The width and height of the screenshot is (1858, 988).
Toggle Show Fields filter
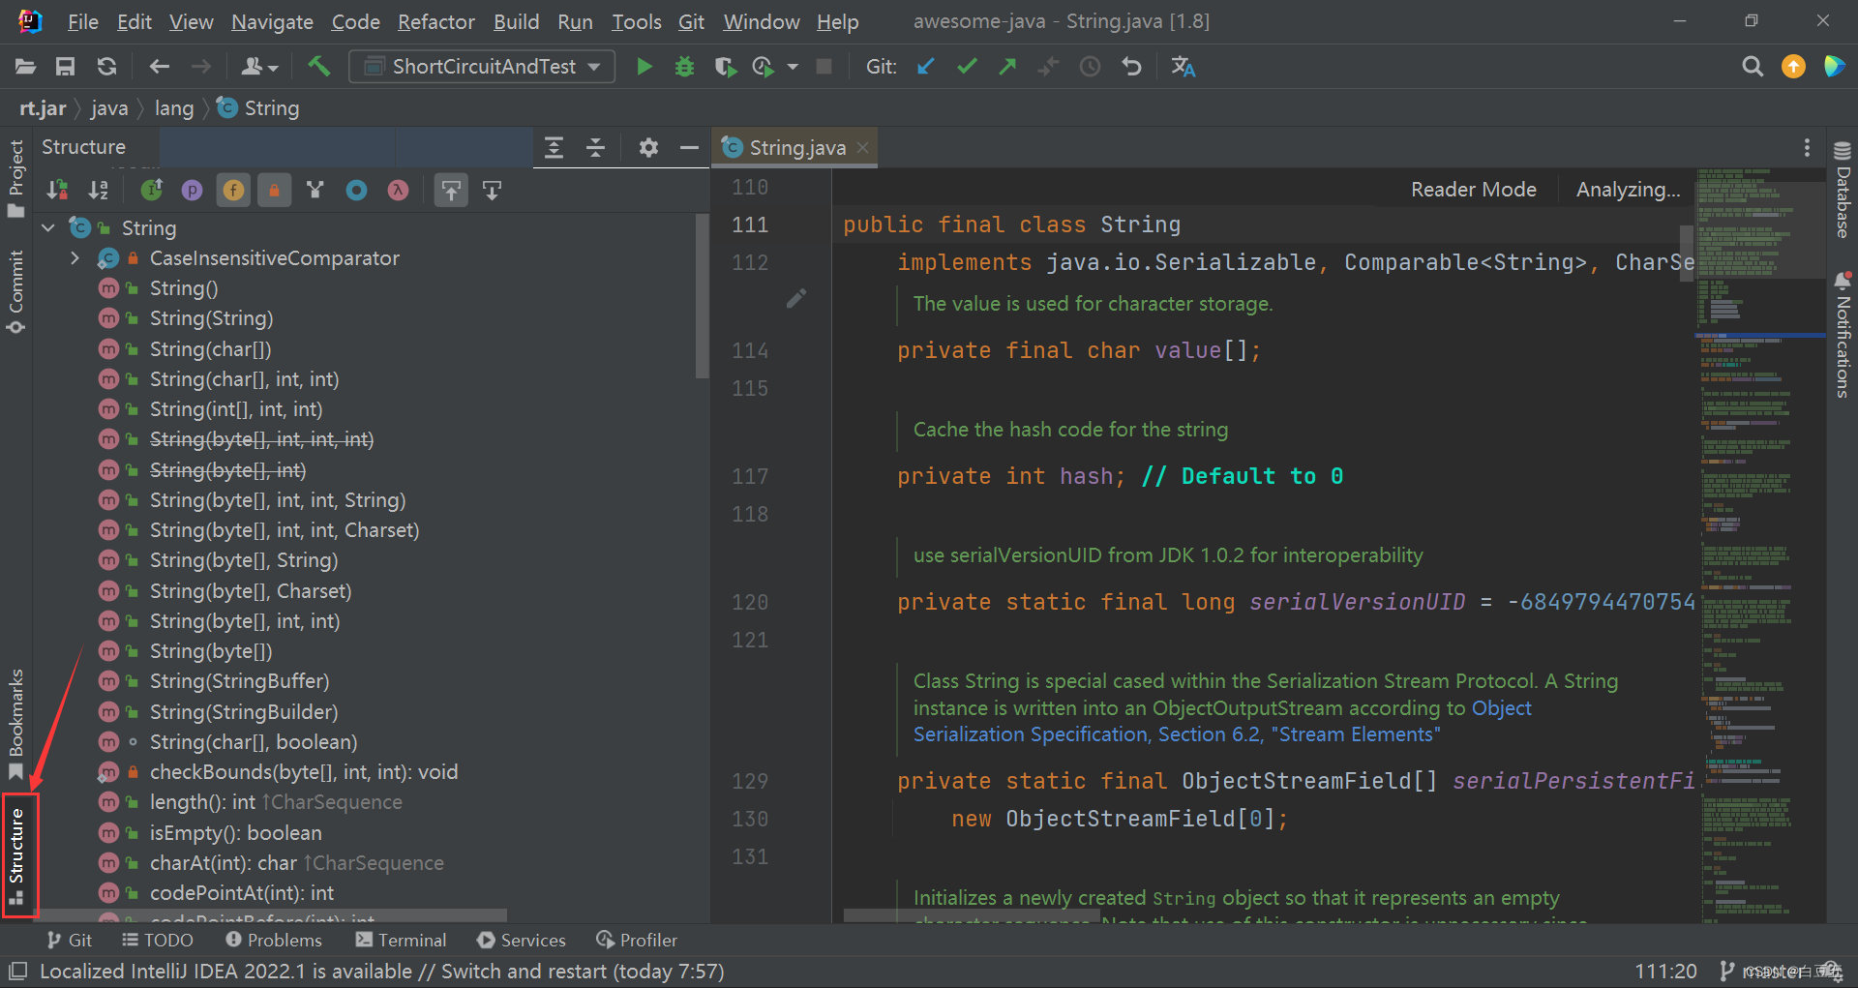coord(233,191)
